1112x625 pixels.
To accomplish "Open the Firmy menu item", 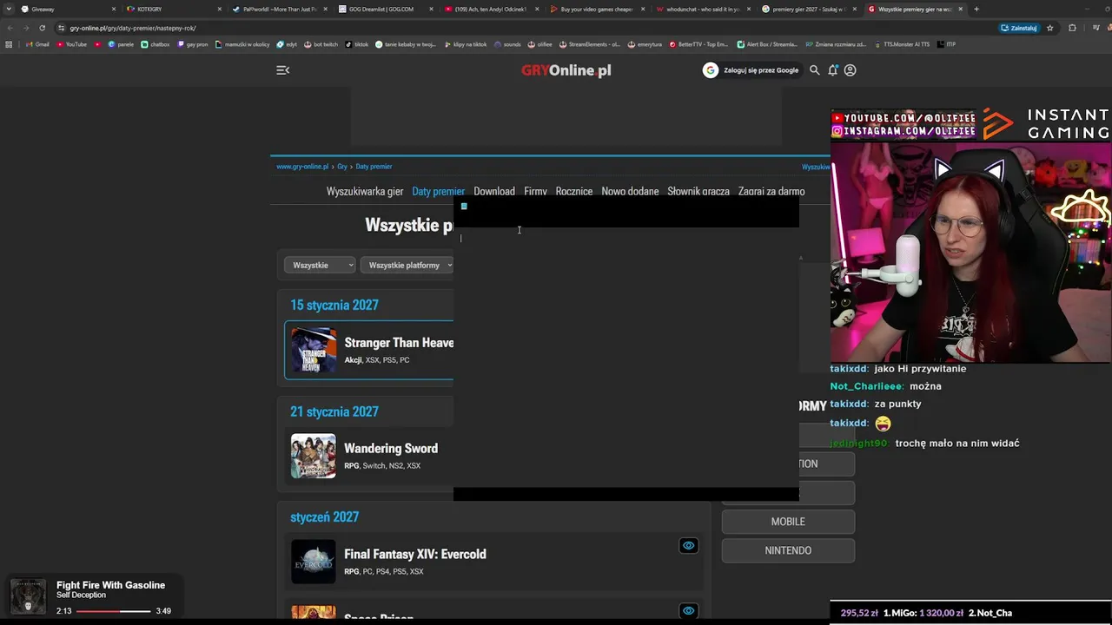I will [535, 191].
